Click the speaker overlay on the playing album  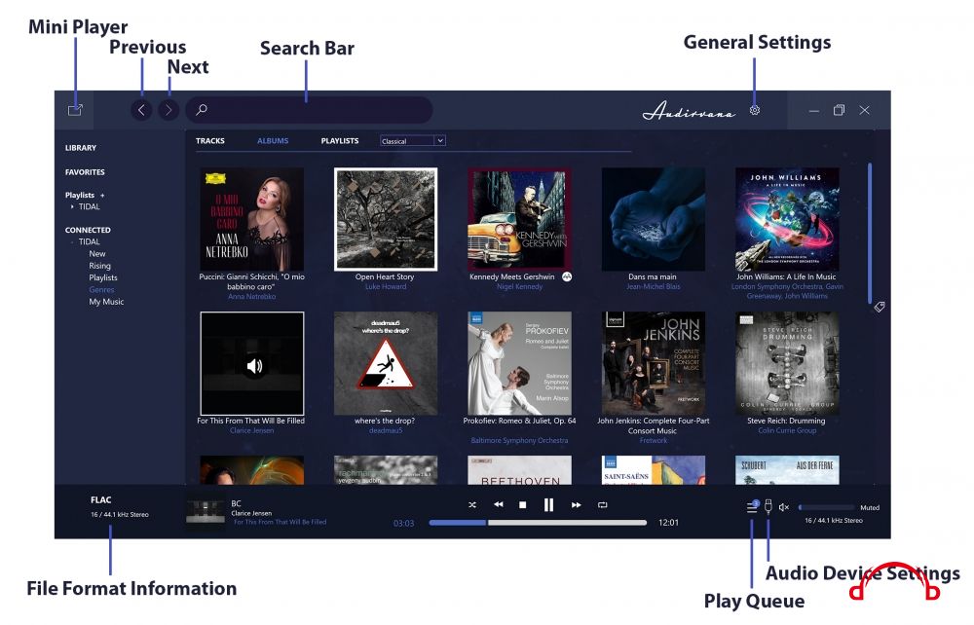[x=254, y=366]
